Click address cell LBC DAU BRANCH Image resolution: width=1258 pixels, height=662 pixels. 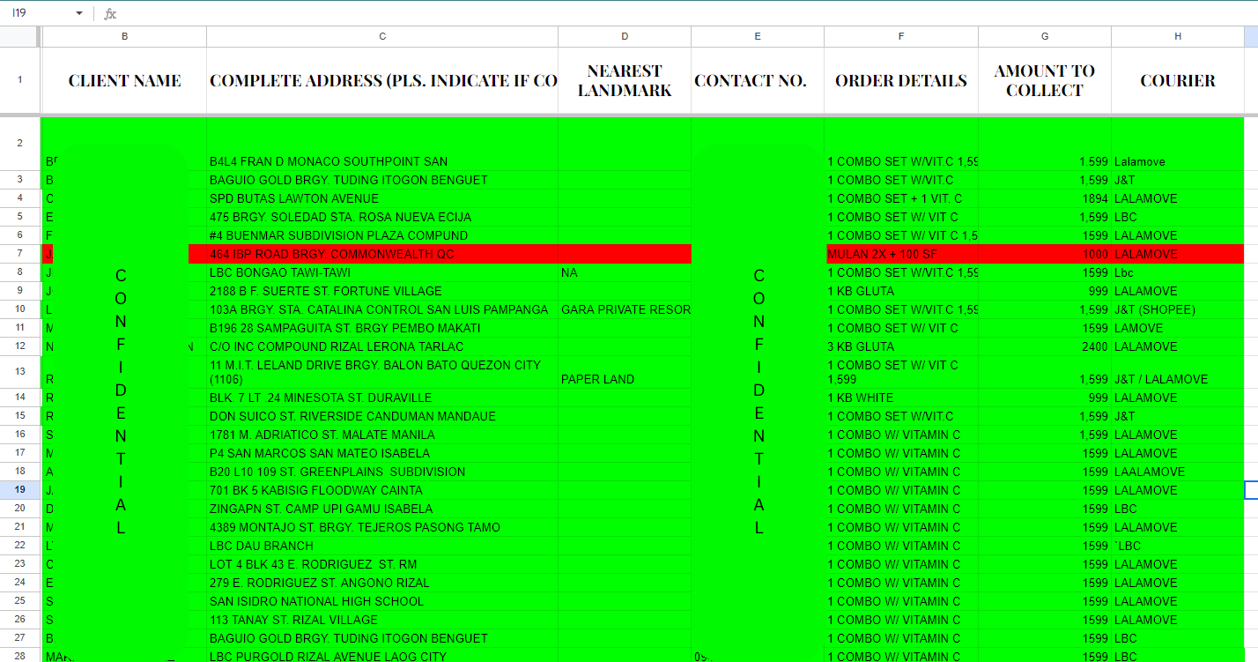pos(382,546)
